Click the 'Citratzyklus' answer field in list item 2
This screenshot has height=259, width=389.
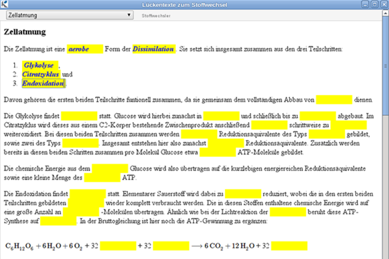coord(41,74)
